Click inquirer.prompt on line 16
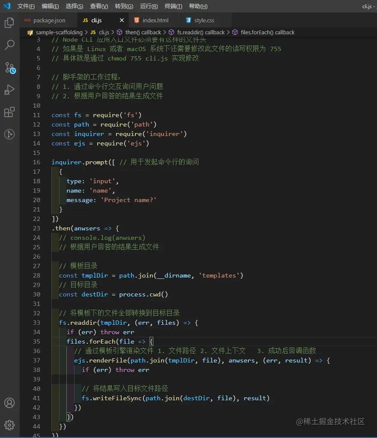 (80, 162)
